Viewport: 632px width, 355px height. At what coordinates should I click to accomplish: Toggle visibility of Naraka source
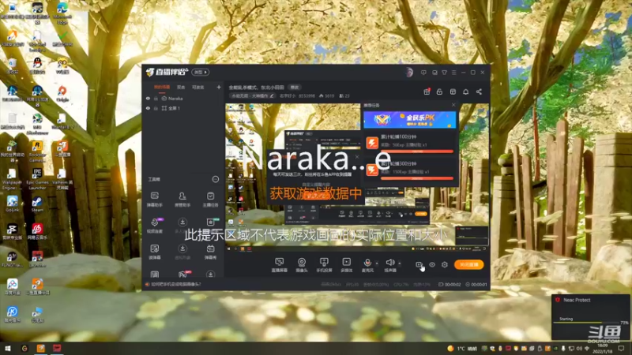pyautogui.click(x=148, y=98)
